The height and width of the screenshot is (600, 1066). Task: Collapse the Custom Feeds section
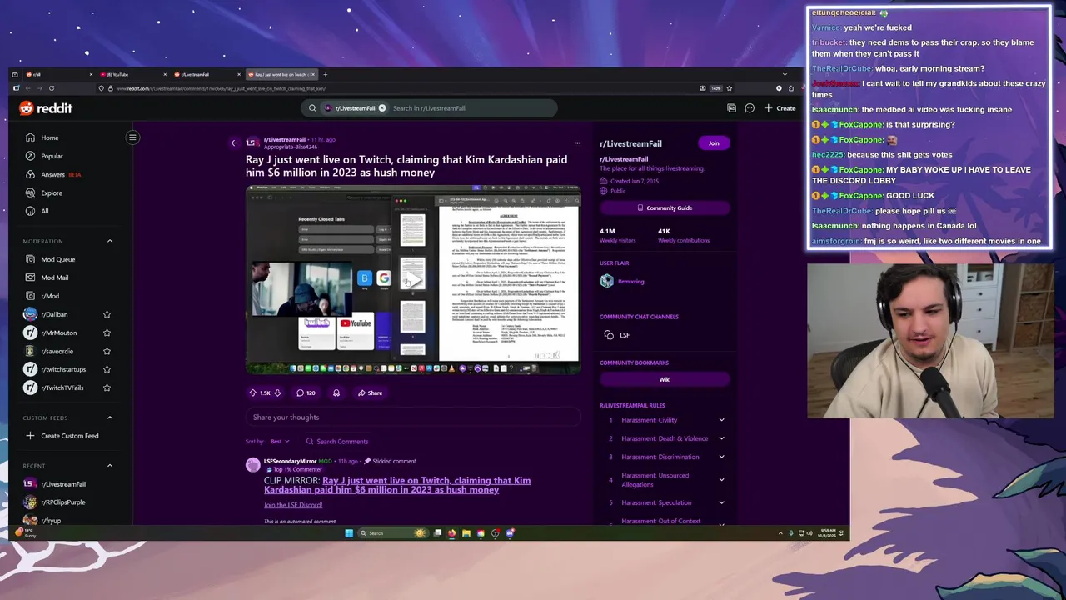[x=109, y=417]
